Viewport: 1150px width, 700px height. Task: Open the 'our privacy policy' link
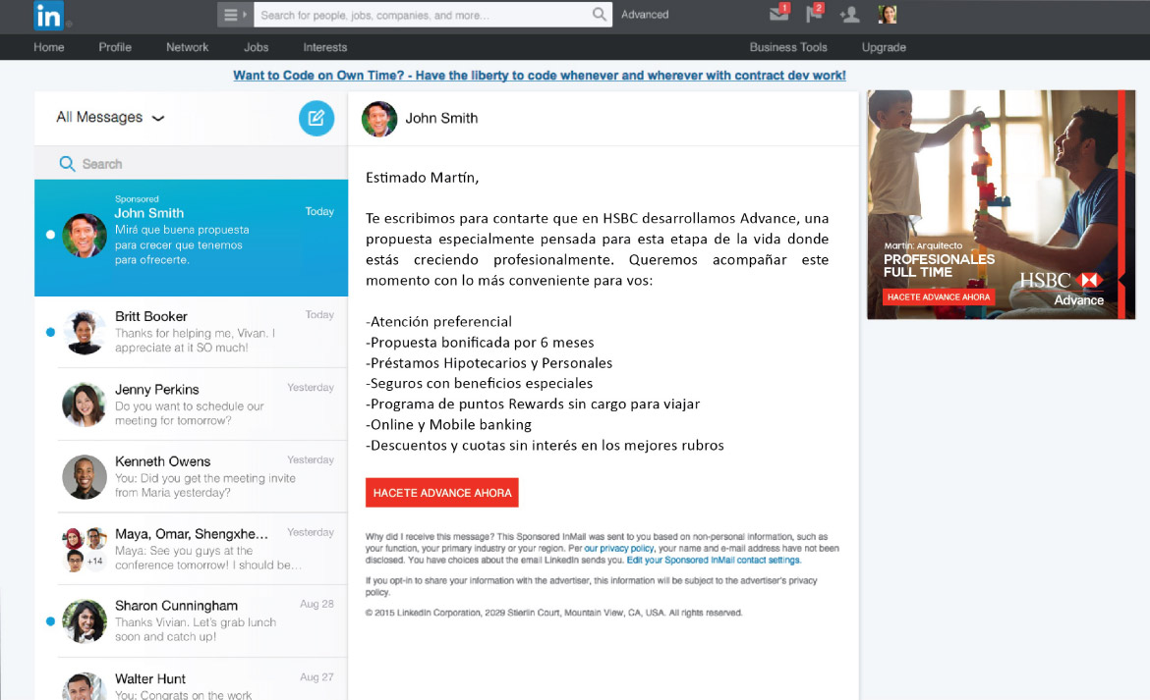(x=619, y=549)
